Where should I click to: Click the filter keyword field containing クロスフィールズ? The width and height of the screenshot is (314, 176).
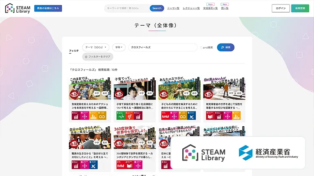pyautogui.click(x=162, y=47)
